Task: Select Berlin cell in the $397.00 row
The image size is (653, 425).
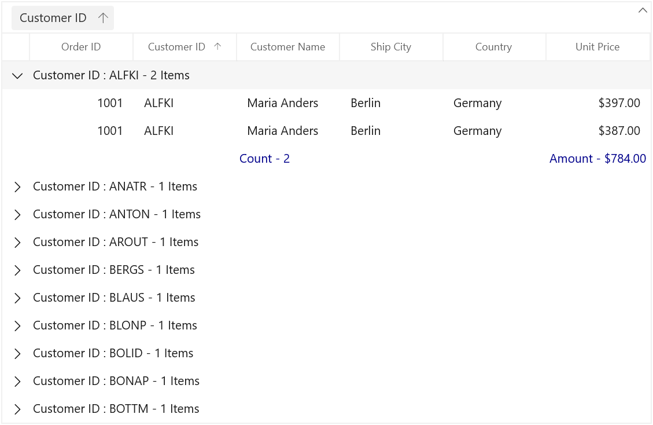Action: coord(391,103)
